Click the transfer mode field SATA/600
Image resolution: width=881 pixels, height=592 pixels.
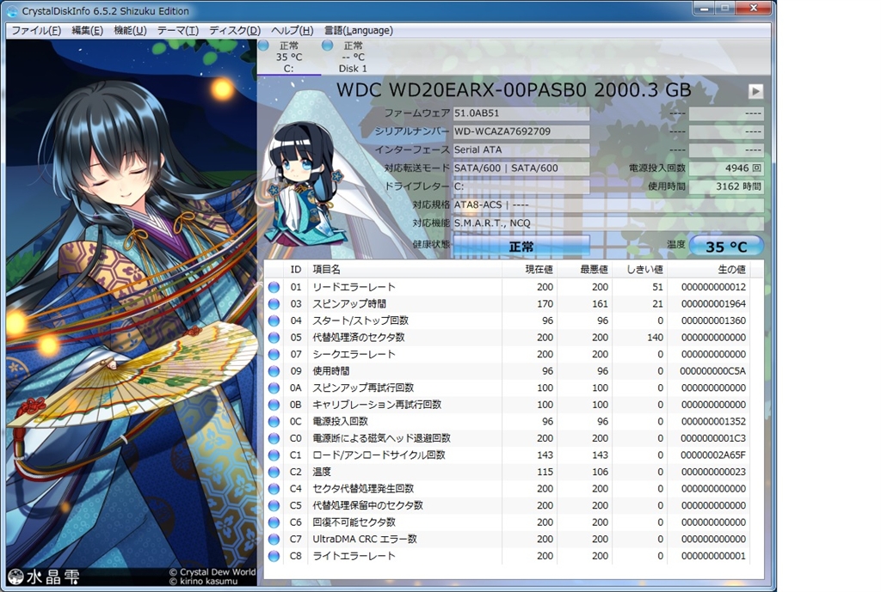[x=521, y=168]
